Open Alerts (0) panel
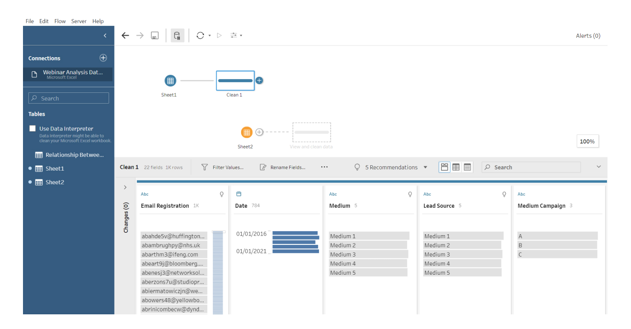 [588, 36]
